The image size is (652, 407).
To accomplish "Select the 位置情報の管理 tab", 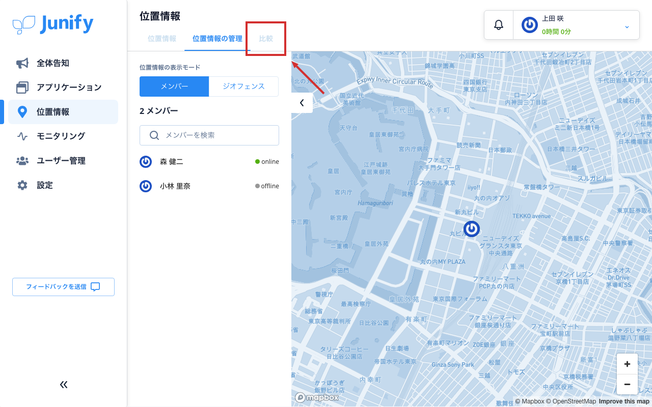I will 218,39.
